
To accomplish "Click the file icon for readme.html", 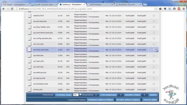I will click(30, 15).
